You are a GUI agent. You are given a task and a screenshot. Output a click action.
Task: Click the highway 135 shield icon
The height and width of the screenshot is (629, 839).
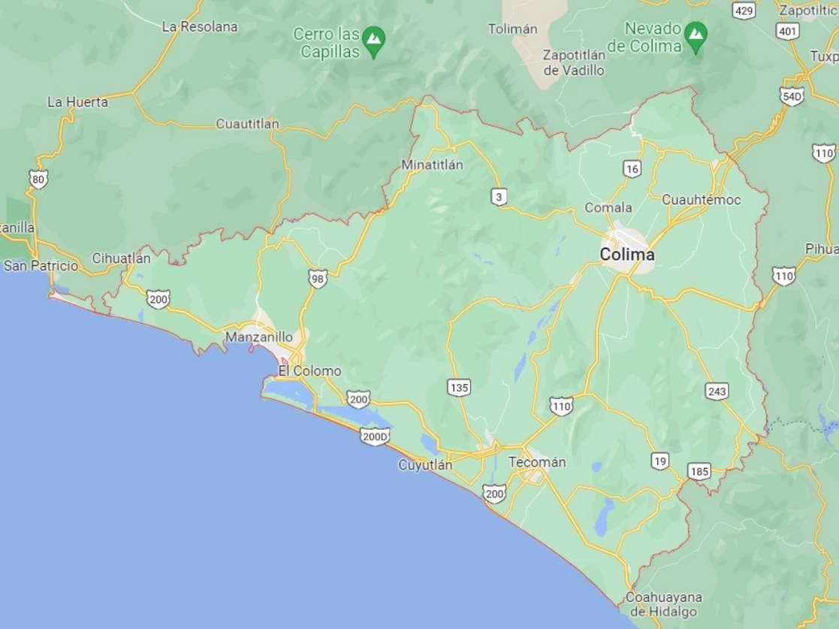(x=459, y=388)
